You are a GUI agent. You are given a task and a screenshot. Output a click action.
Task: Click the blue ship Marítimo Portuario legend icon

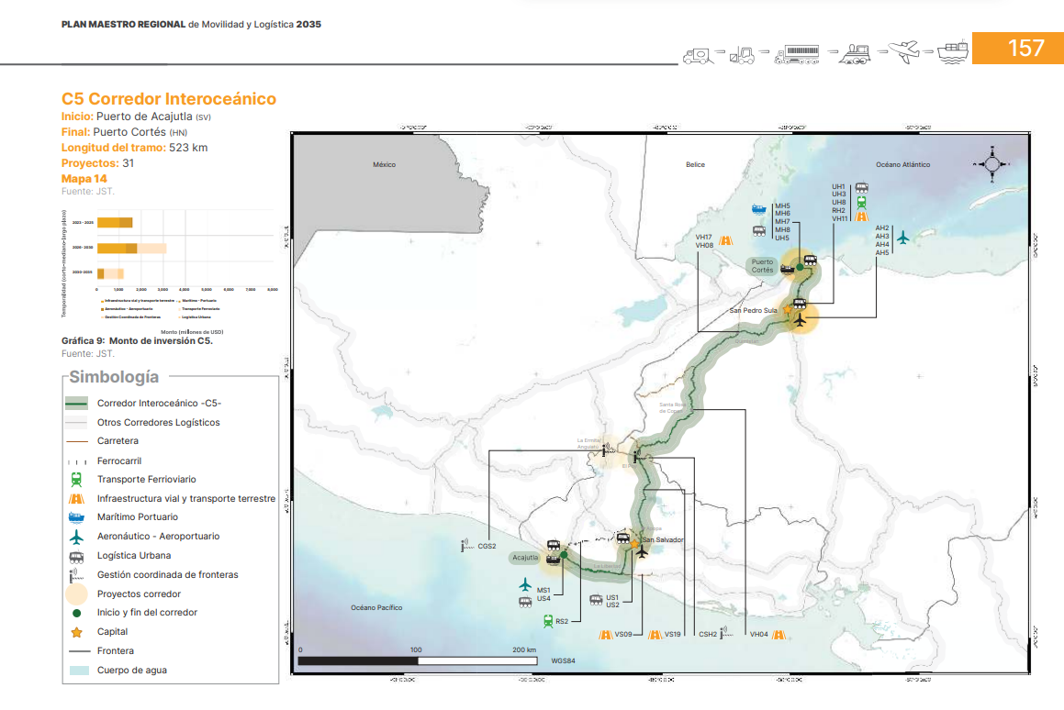pyautogui.click(x=76, y=517)
